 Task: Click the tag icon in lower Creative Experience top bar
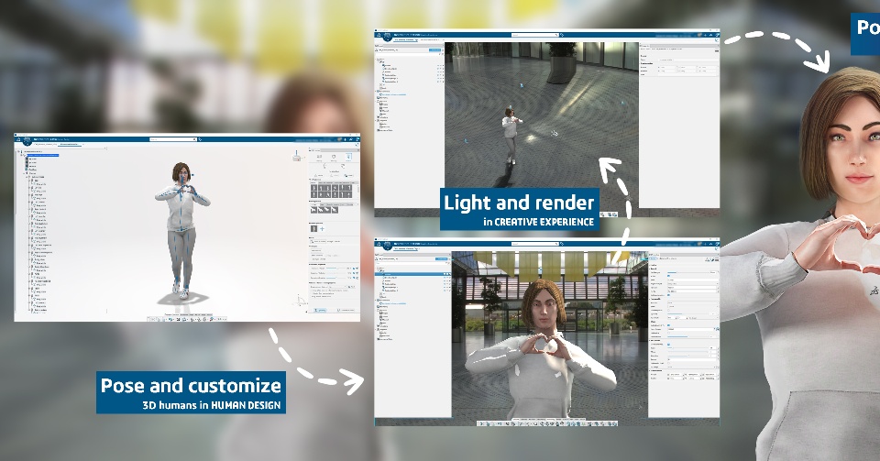tap(562, 244)
